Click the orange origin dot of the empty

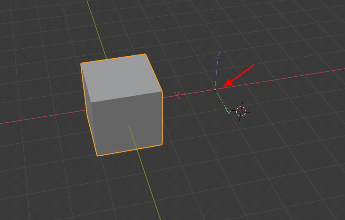pos(215,89)
